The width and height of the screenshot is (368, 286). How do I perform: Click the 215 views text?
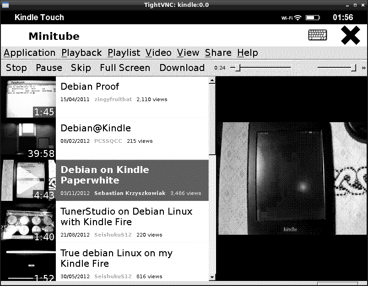pyautogui.click(x=140, y=141)
